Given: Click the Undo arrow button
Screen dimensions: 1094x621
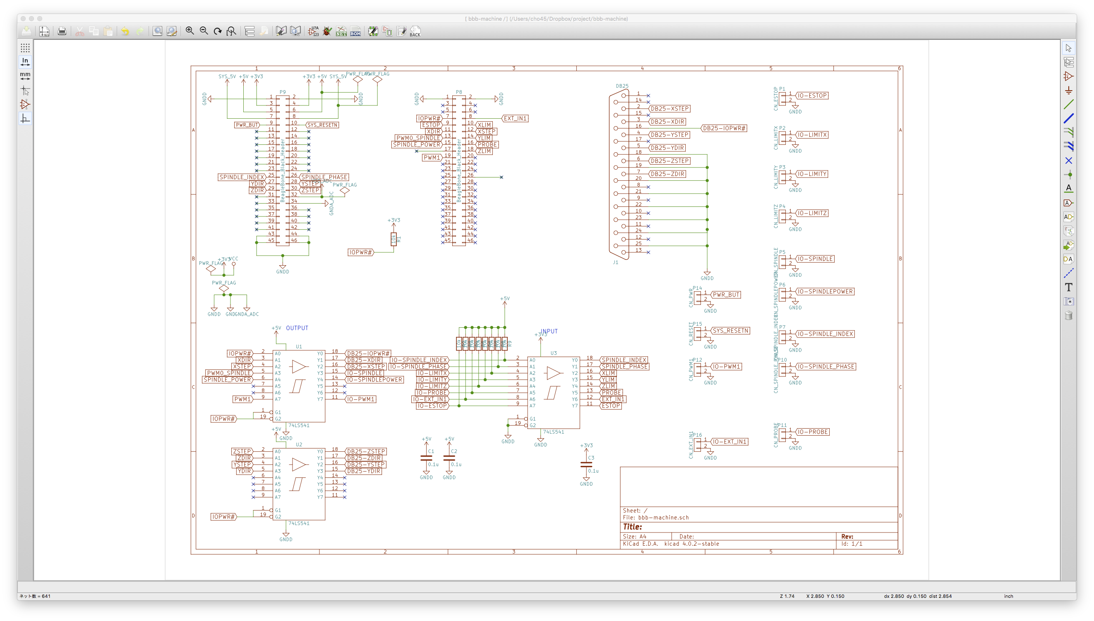Looking at the screenshot, I should coord(125,31).
